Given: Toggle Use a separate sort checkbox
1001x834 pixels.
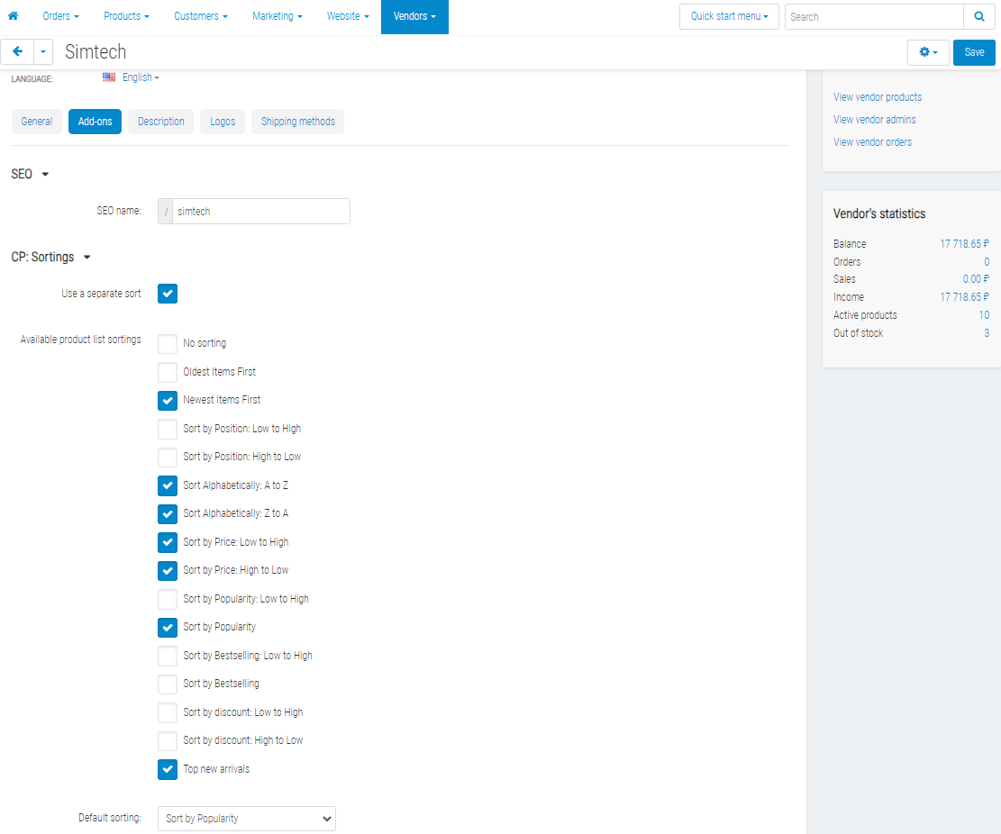Looking at the screenshot, I should 168,294.
